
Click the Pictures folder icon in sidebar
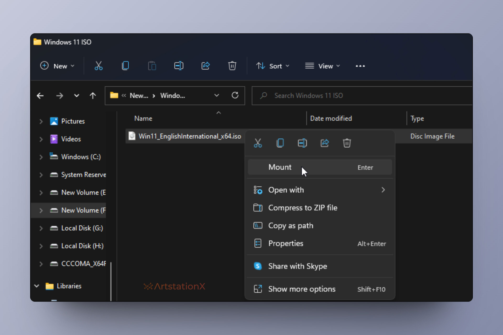(x=54, y=121)
